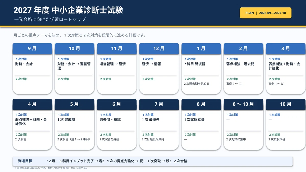Click the 1次対策 label in the 6月 card
Screen dimensions: 306x172
tap(106, 115)
